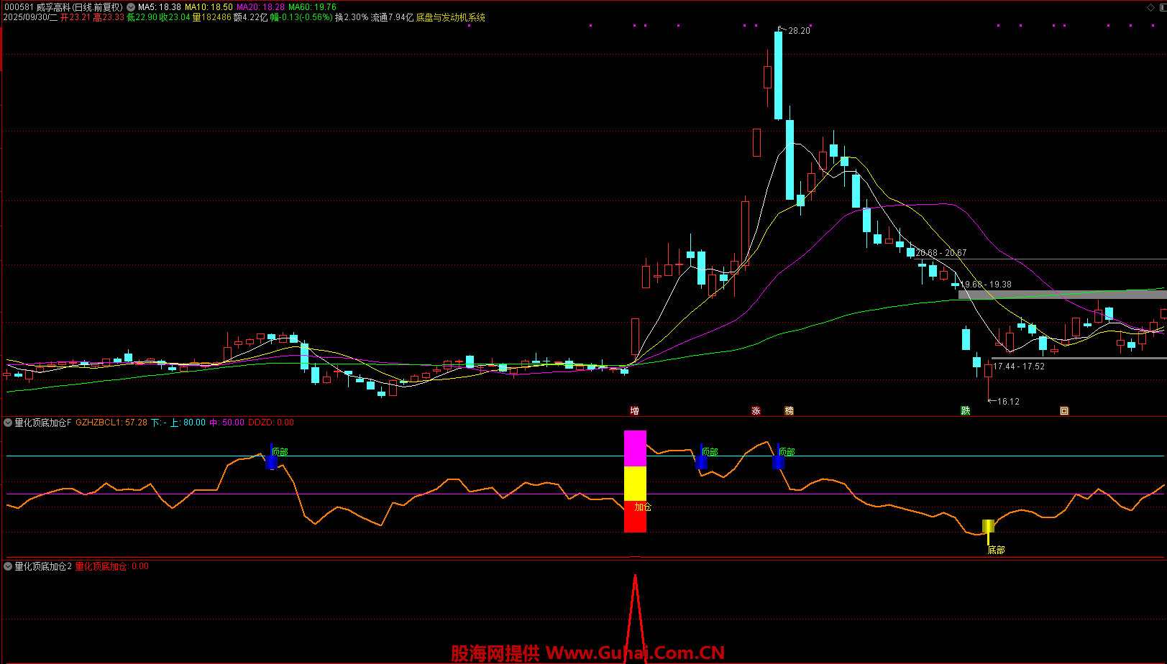Click the 涨 event marker icon
This screenshot has height=664, width=1167.
click(x=756, y=411)
